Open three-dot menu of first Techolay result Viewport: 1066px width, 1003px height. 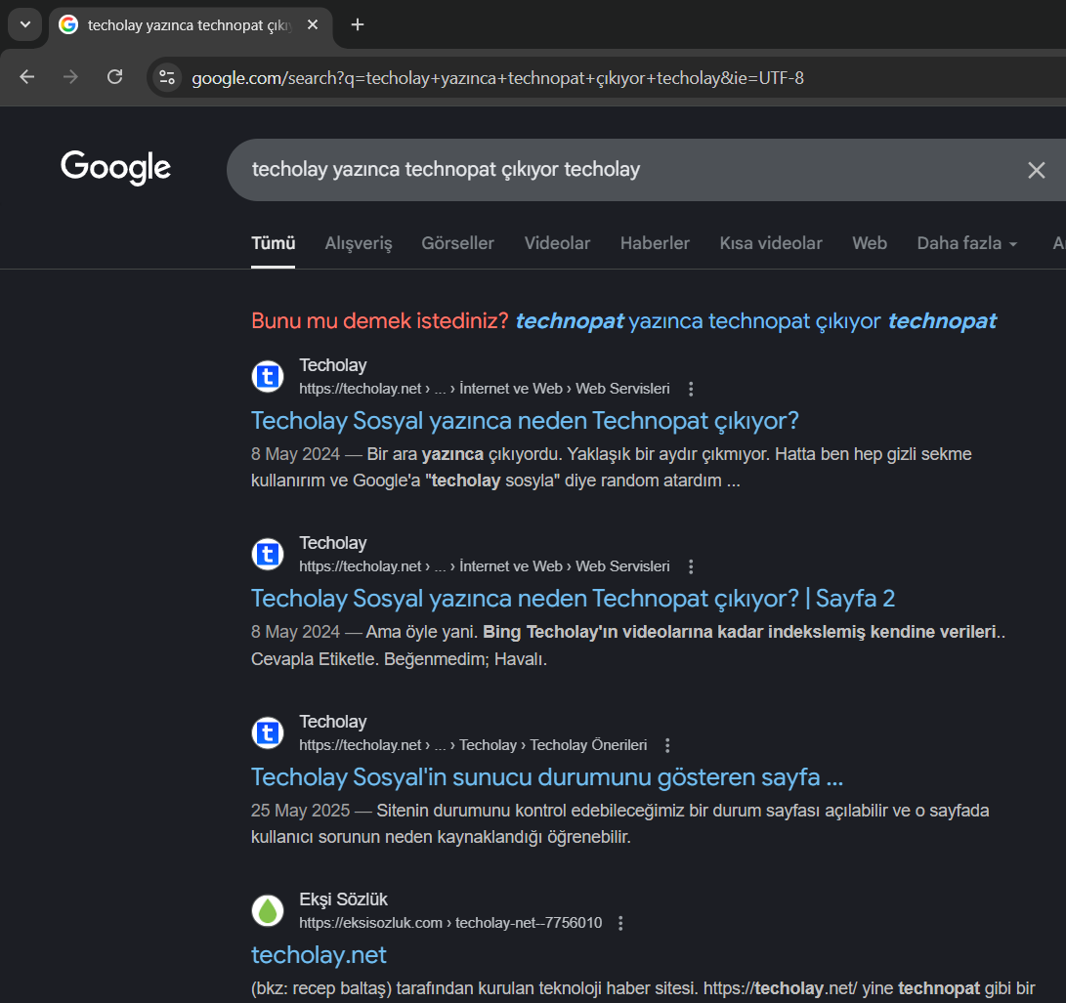[x=691, y=389]
